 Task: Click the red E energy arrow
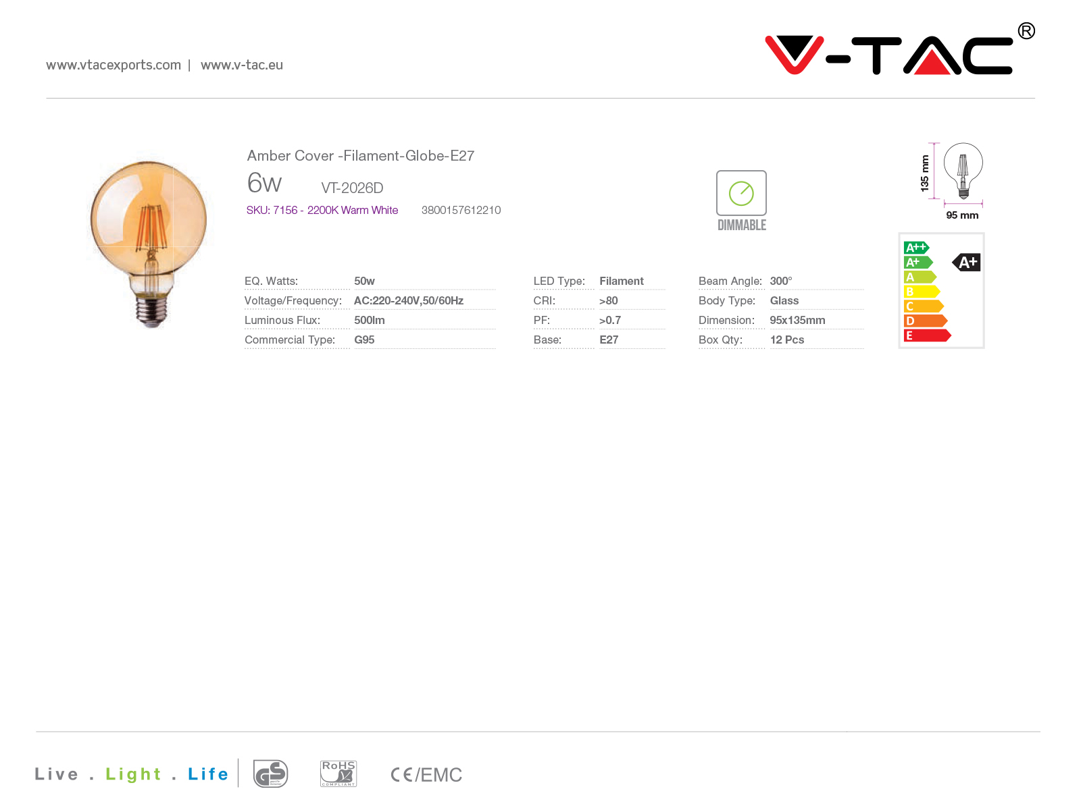(928, 335)
